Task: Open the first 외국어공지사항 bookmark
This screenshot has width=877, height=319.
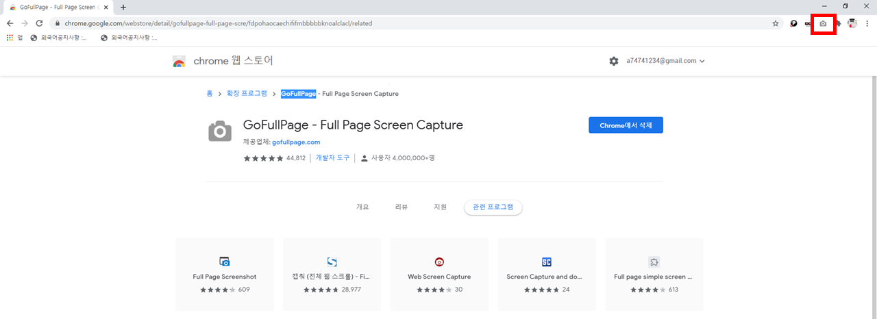Action: click(58, 38)
